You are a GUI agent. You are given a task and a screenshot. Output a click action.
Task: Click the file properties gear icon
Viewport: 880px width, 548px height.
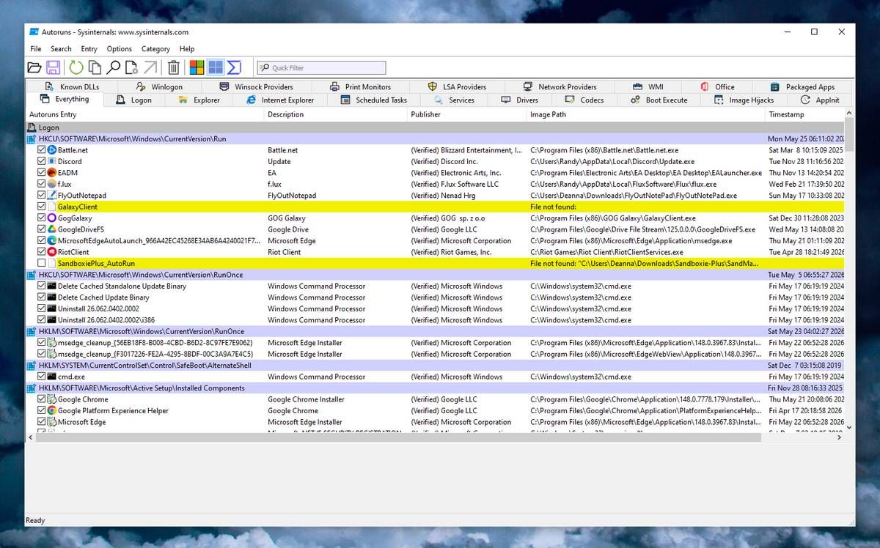coord(131,67)
